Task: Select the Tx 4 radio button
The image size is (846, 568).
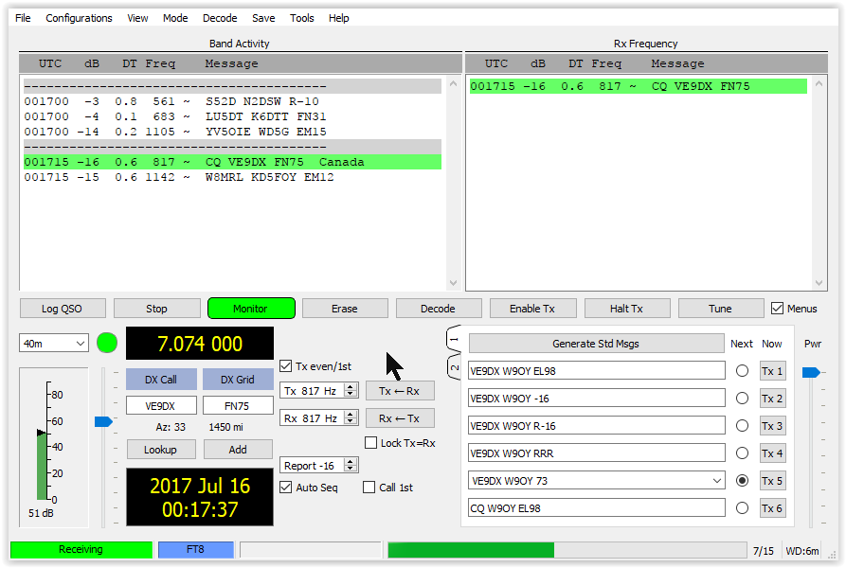Action: (x=742, y=453)
